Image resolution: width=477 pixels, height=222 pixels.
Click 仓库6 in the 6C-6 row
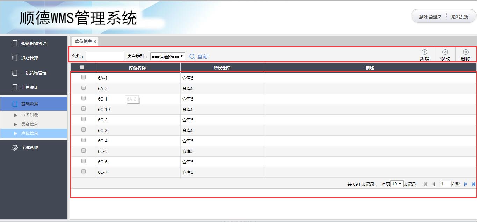click(188, 162)
